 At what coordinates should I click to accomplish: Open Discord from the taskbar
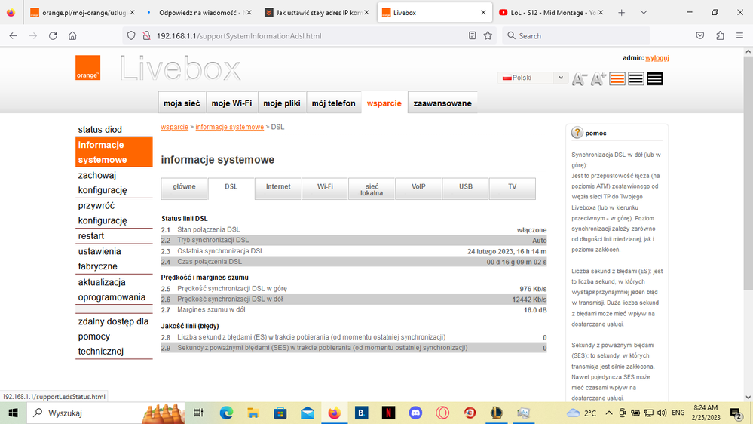(x=415, y=413)
